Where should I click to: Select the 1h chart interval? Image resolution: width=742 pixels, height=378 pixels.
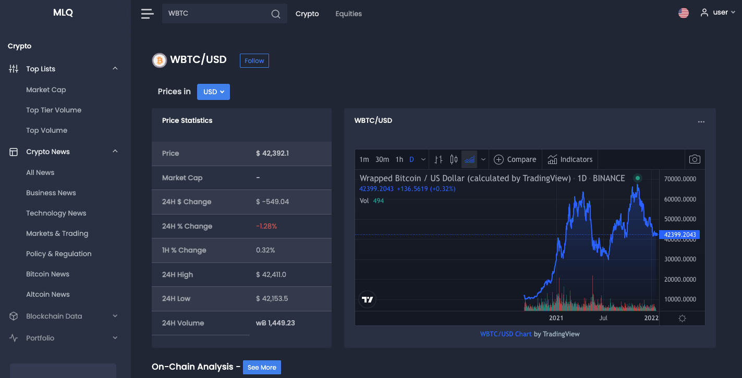399,159
